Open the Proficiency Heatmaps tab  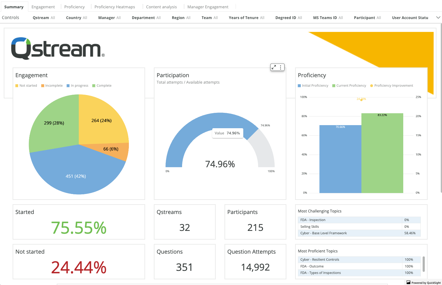tap(115, 7)
